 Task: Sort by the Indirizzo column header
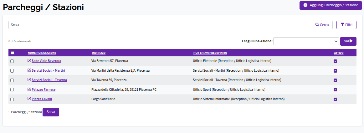[99, 53]
